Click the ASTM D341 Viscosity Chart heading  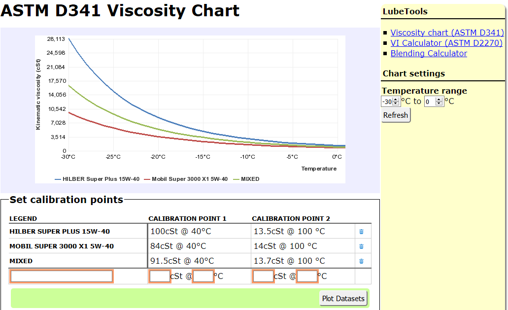click(x=120, y=11)
